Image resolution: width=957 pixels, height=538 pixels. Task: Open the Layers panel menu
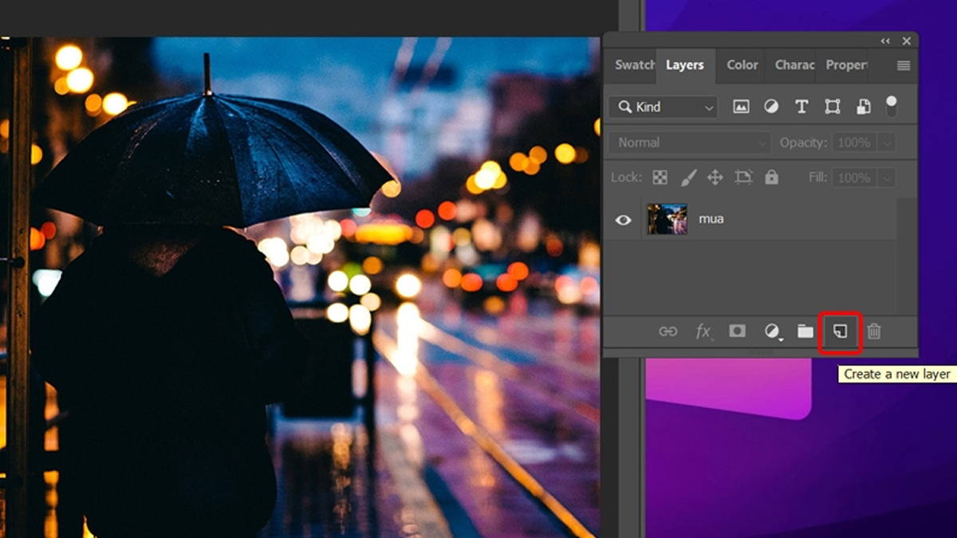point(904,65)
